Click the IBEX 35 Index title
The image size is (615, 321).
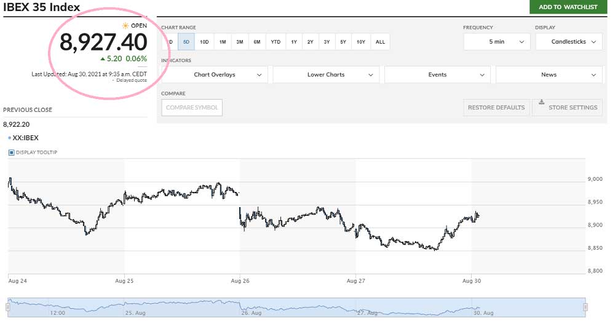pos(42,7)
